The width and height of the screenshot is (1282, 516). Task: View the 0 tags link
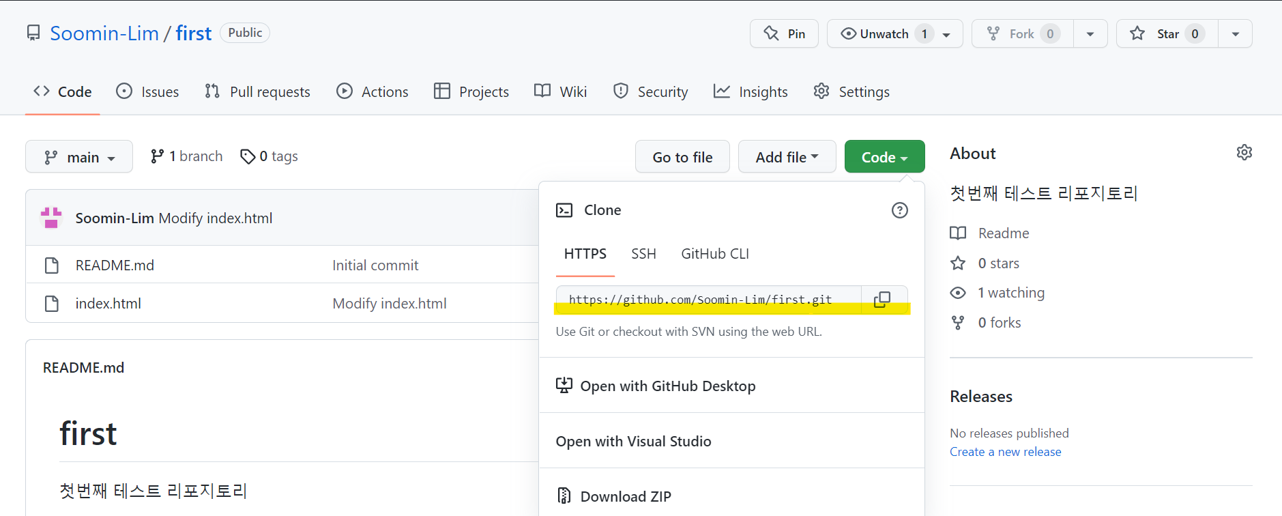[x=269, y=156]
